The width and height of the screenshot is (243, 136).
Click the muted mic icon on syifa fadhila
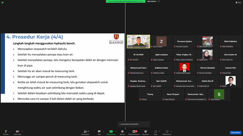209,99
